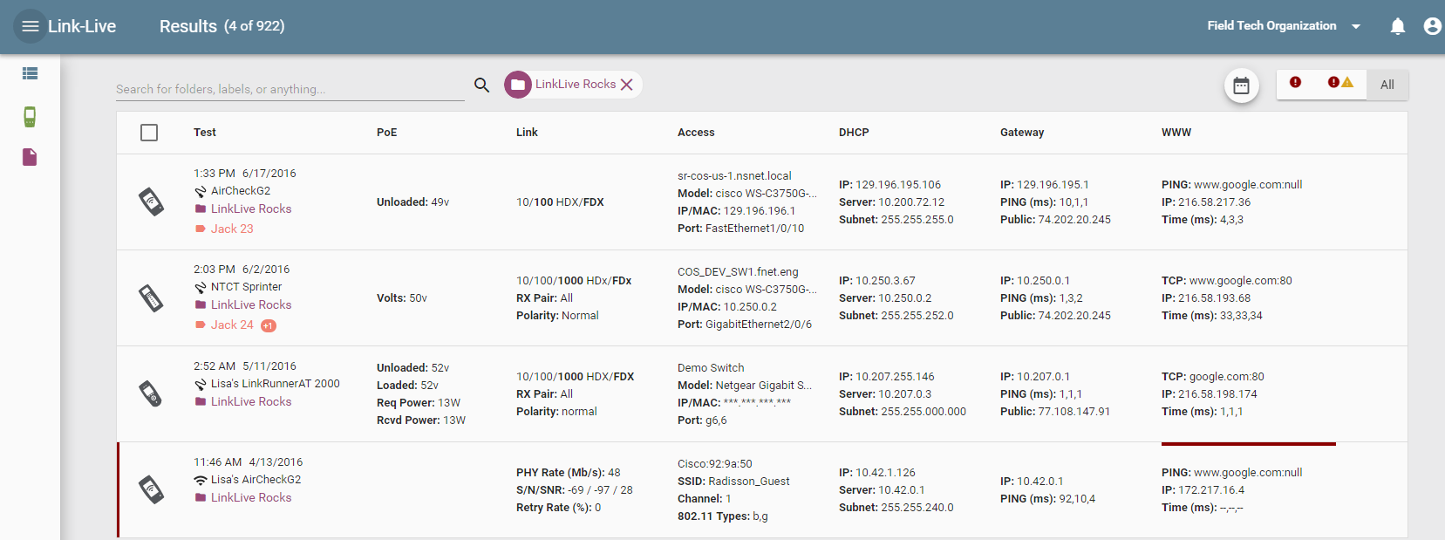Filter results by failures and warnings
Screen dimensions: 1445x540
[1339, 83]
